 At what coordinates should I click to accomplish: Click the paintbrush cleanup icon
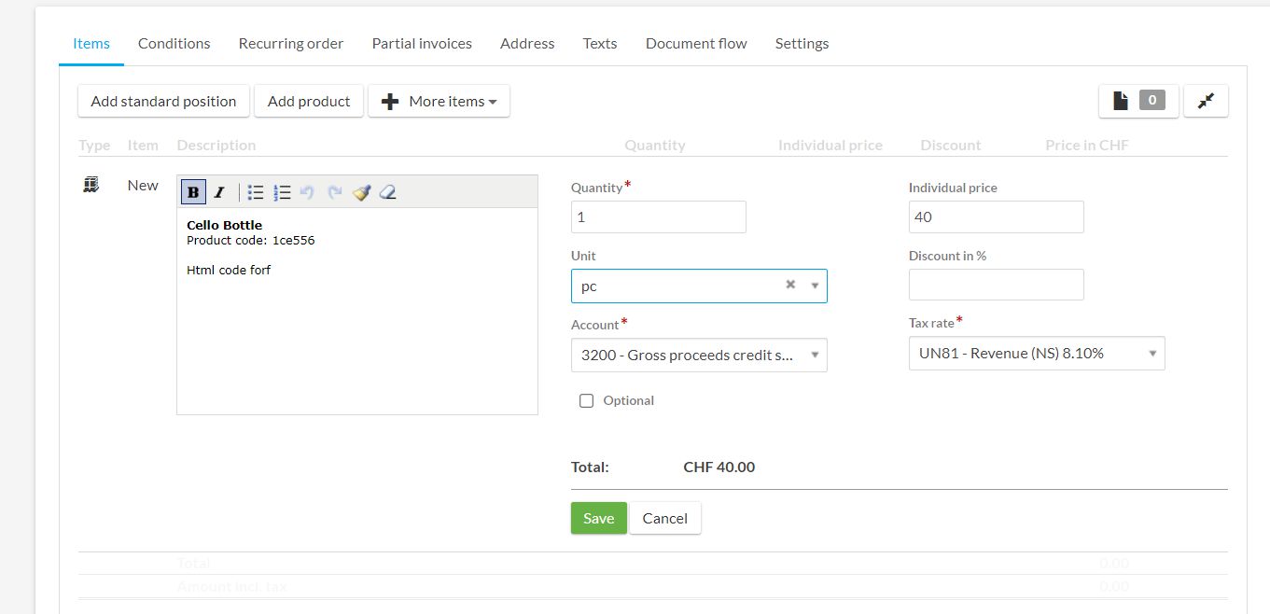tap(362, 192)
